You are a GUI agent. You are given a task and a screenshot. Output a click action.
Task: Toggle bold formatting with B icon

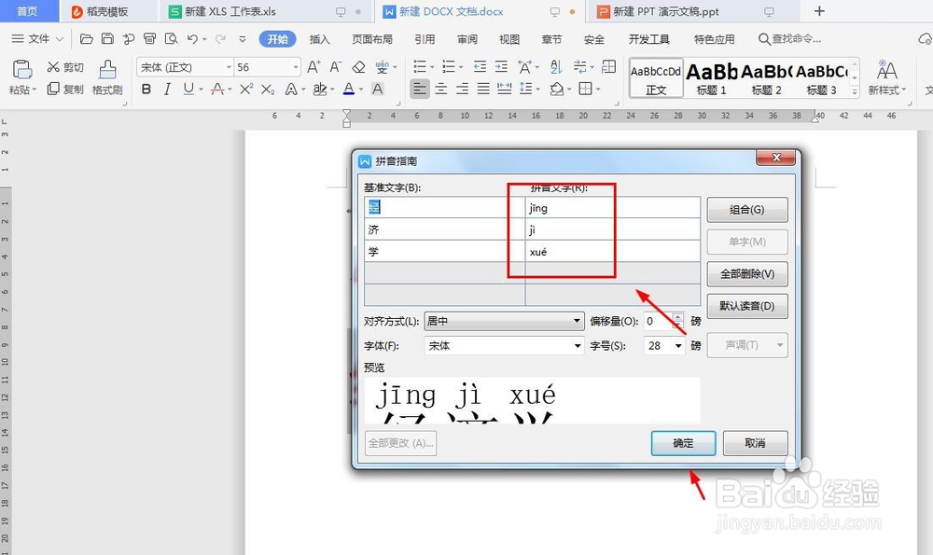[146, 90]
